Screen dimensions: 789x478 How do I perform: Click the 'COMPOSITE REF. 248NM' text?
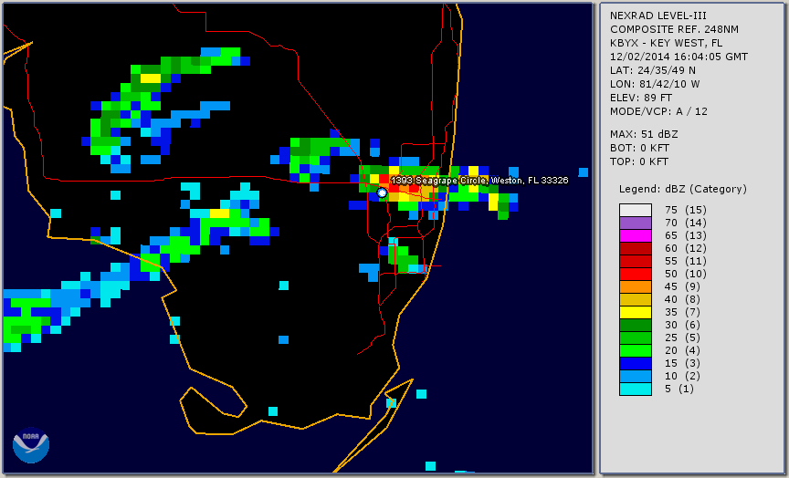tap(674, 30)
